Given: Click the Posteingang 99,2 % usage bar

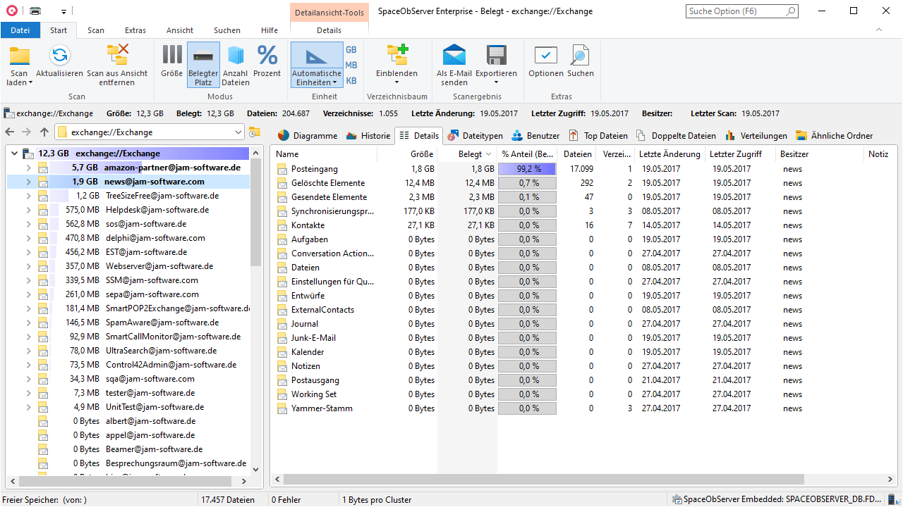Looking at the screenshot, I should pos(527,169).
